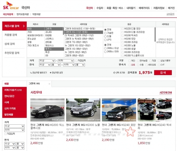The width and height of the screenshot is (177, 151).
Task: Switch to the 엔카보증차량 tab
Action: (23, 14)
